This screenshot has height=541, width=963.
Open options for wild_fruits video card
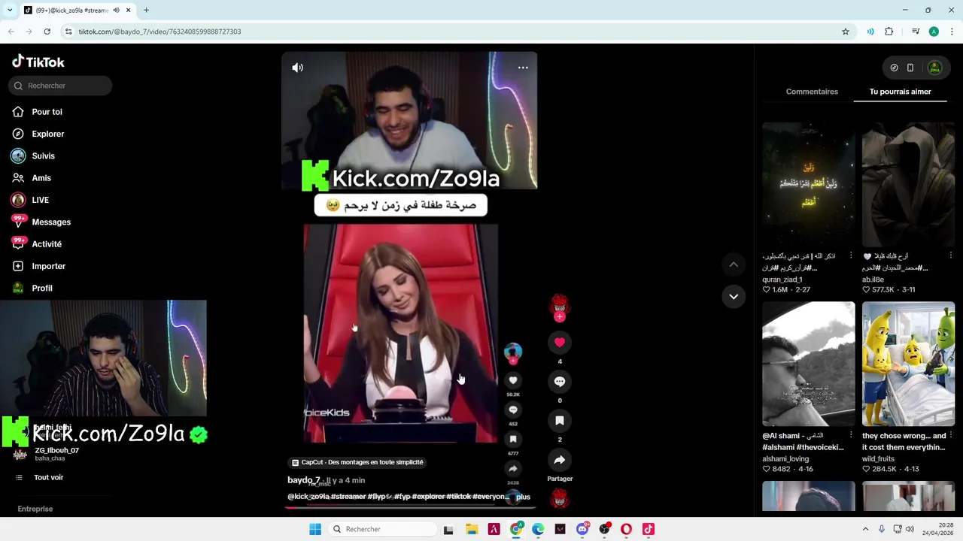click(951, 435)
